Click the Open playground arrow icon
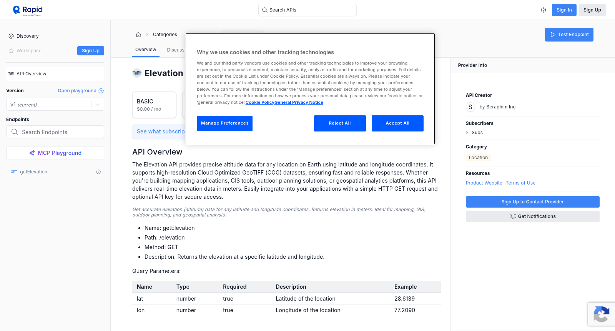Image resolution: width=615 pixels, height=331 pixels. tap(101, 91)
